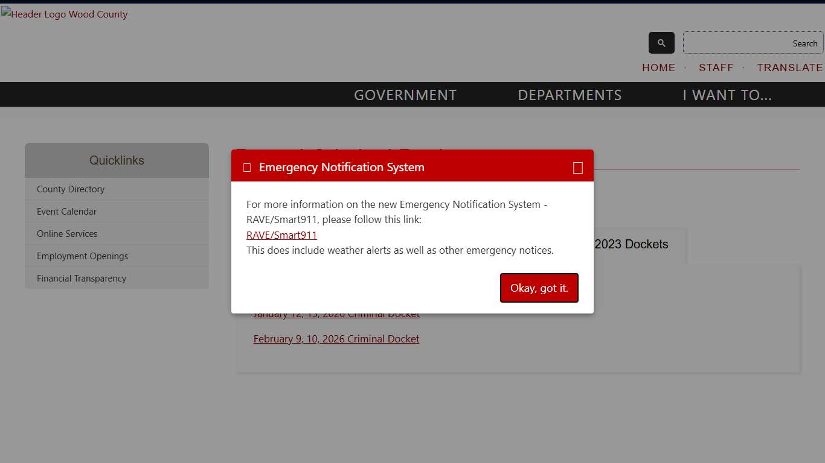Open the RAVE/Smart911 link
This screenshot has height=463, width=825.
coord(281,235)
